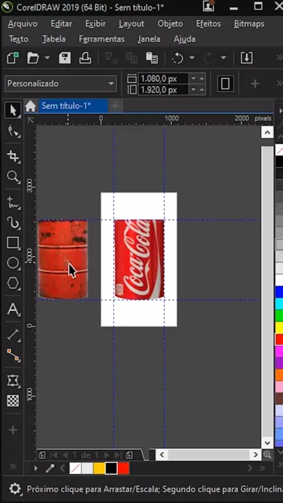The height and width of the screenshot is (503, 283).
Task: Expand the standard toolbar overflow chevron
Action: point(279,58)
